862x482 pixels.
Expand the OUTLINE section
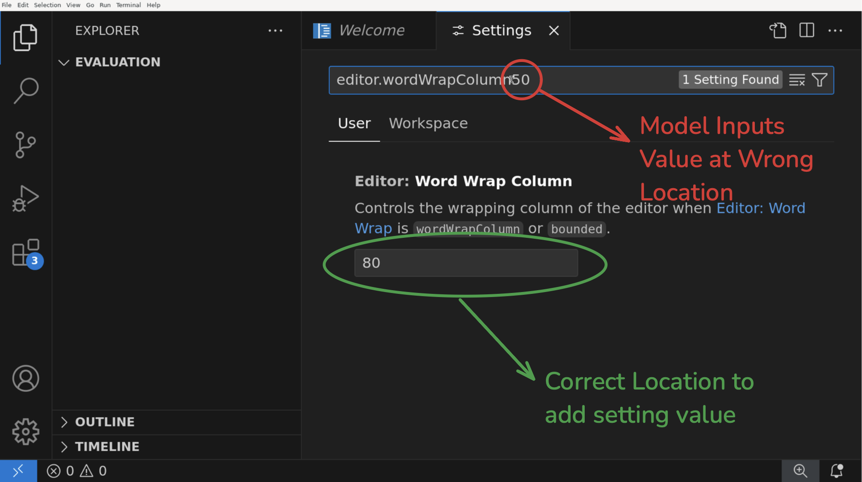click(x=64, y=422)
